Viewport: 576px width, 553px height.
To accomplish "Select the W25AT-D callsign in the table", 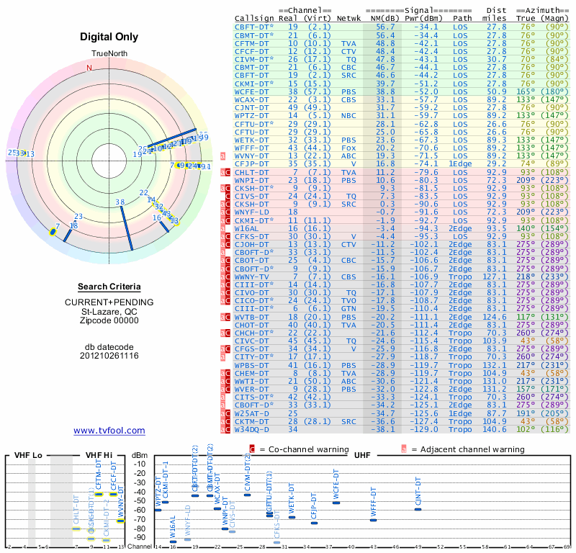I will point(252,413).
